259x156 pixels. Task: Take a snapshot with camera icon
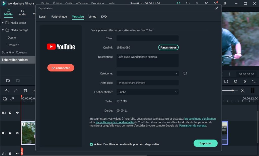[235, 81]
